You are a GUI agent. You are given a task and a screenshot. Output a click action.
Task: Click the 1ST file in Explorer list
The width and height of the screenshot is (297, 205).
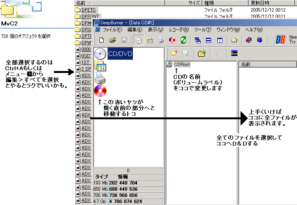coord(85,63)
